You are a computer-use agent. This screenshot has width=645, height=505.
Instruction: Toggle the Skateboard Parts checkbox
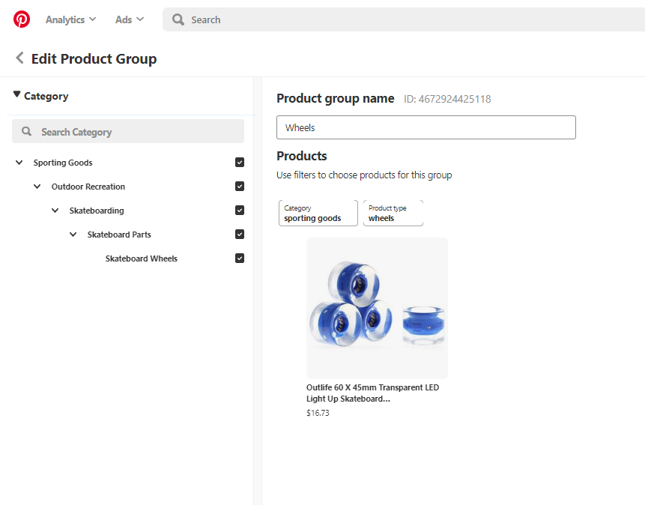coord(240,235)
